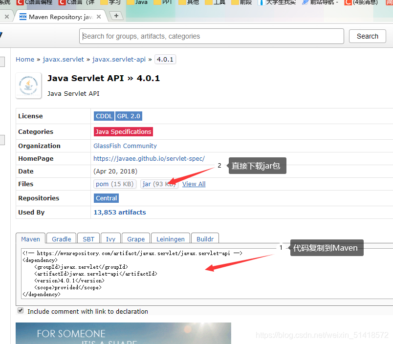The width and height of the screenshot is (393, 344).
Task: Open the CDDL license tag
Action: (104, 116)
